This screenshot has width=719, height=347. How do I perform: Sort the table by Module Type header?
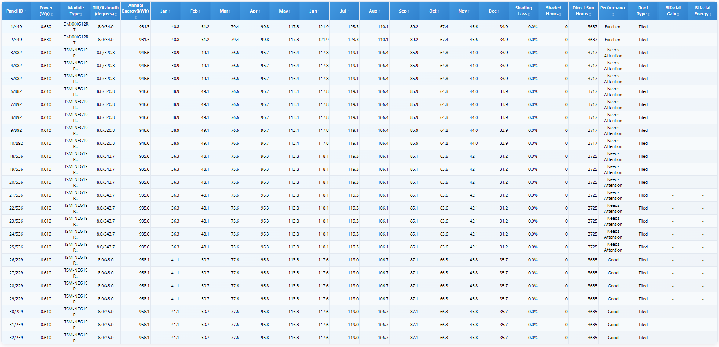pyautogui.click(x=76, y=11)
